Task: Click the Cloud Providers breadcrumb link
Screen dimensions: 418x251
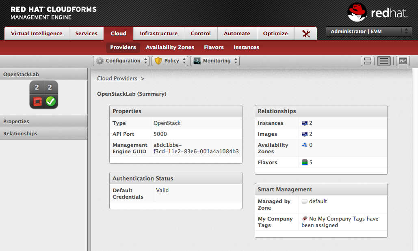Action: [117, 79]
